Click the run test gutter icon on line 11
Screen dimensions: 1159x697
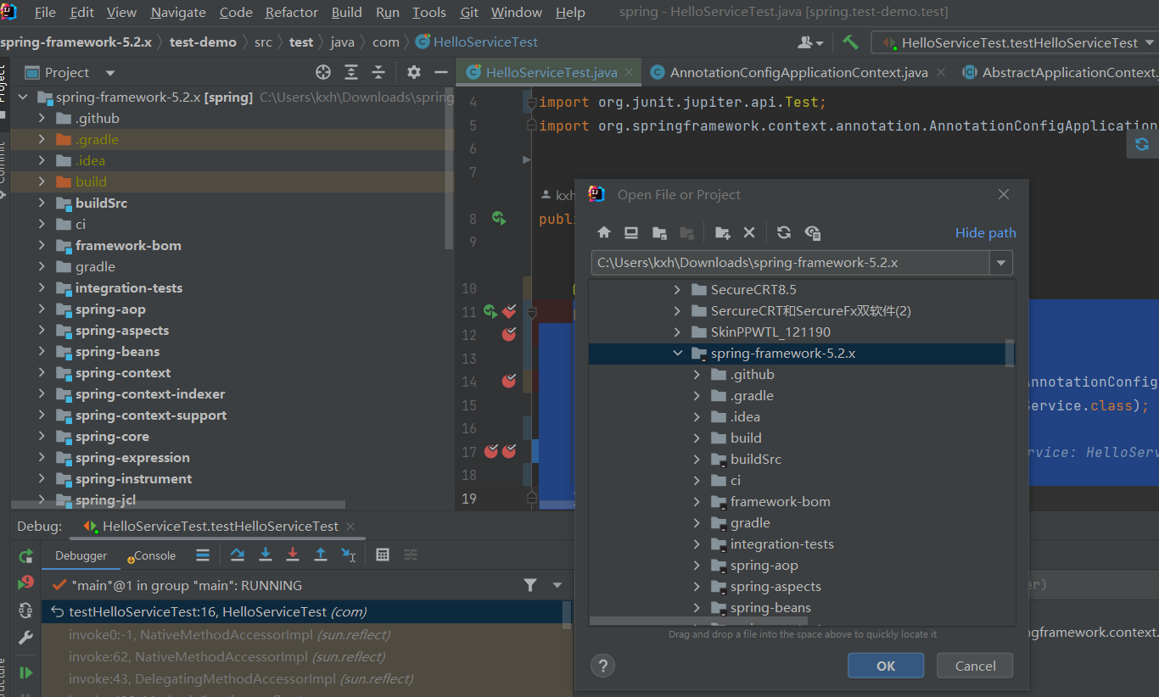click(x=490, y=311)
